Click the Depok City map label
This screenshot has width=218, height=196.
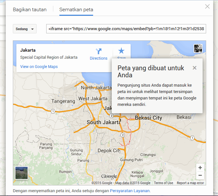click(x=109, y=150)
